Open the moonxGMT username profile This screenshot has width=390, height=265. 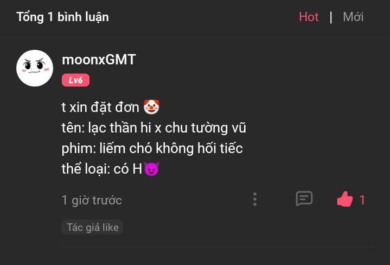pyautogui.click(x=99, y=59)
